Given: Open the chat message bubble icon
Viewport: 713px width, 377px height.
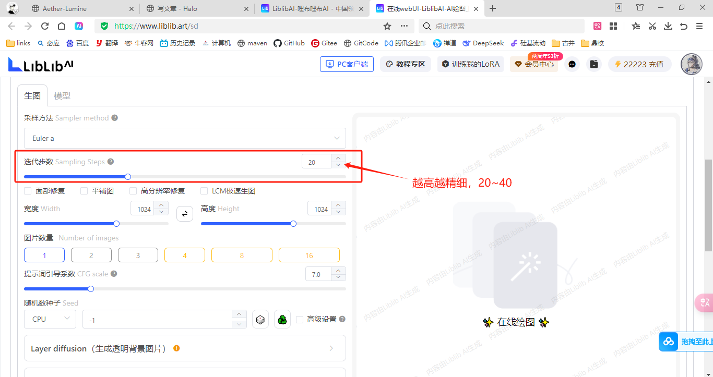Looking at the screenshot, I should click(x=572, y=64).
